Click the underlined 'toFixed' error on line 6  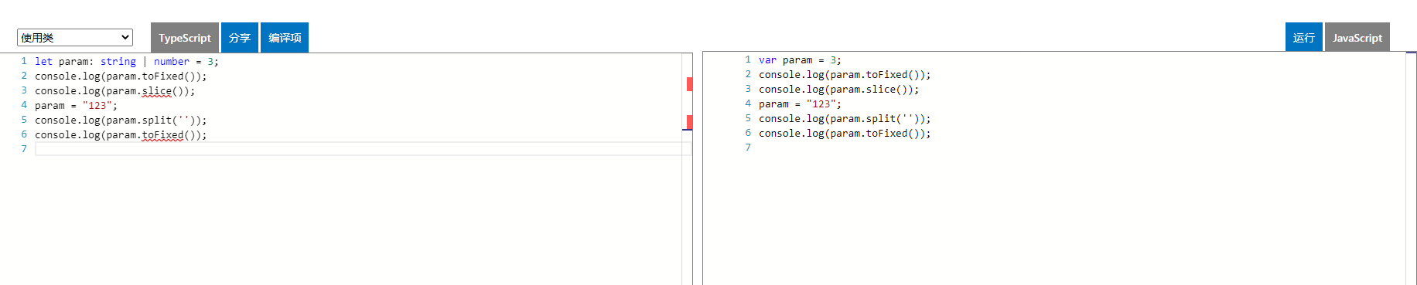tap(163, 135)
